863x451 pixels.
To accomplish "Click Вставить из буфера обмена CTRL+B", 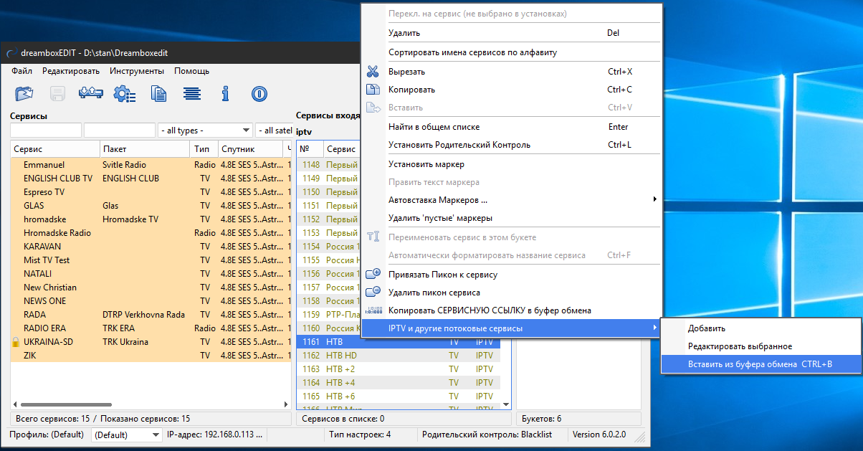I will tap(761, 364).
